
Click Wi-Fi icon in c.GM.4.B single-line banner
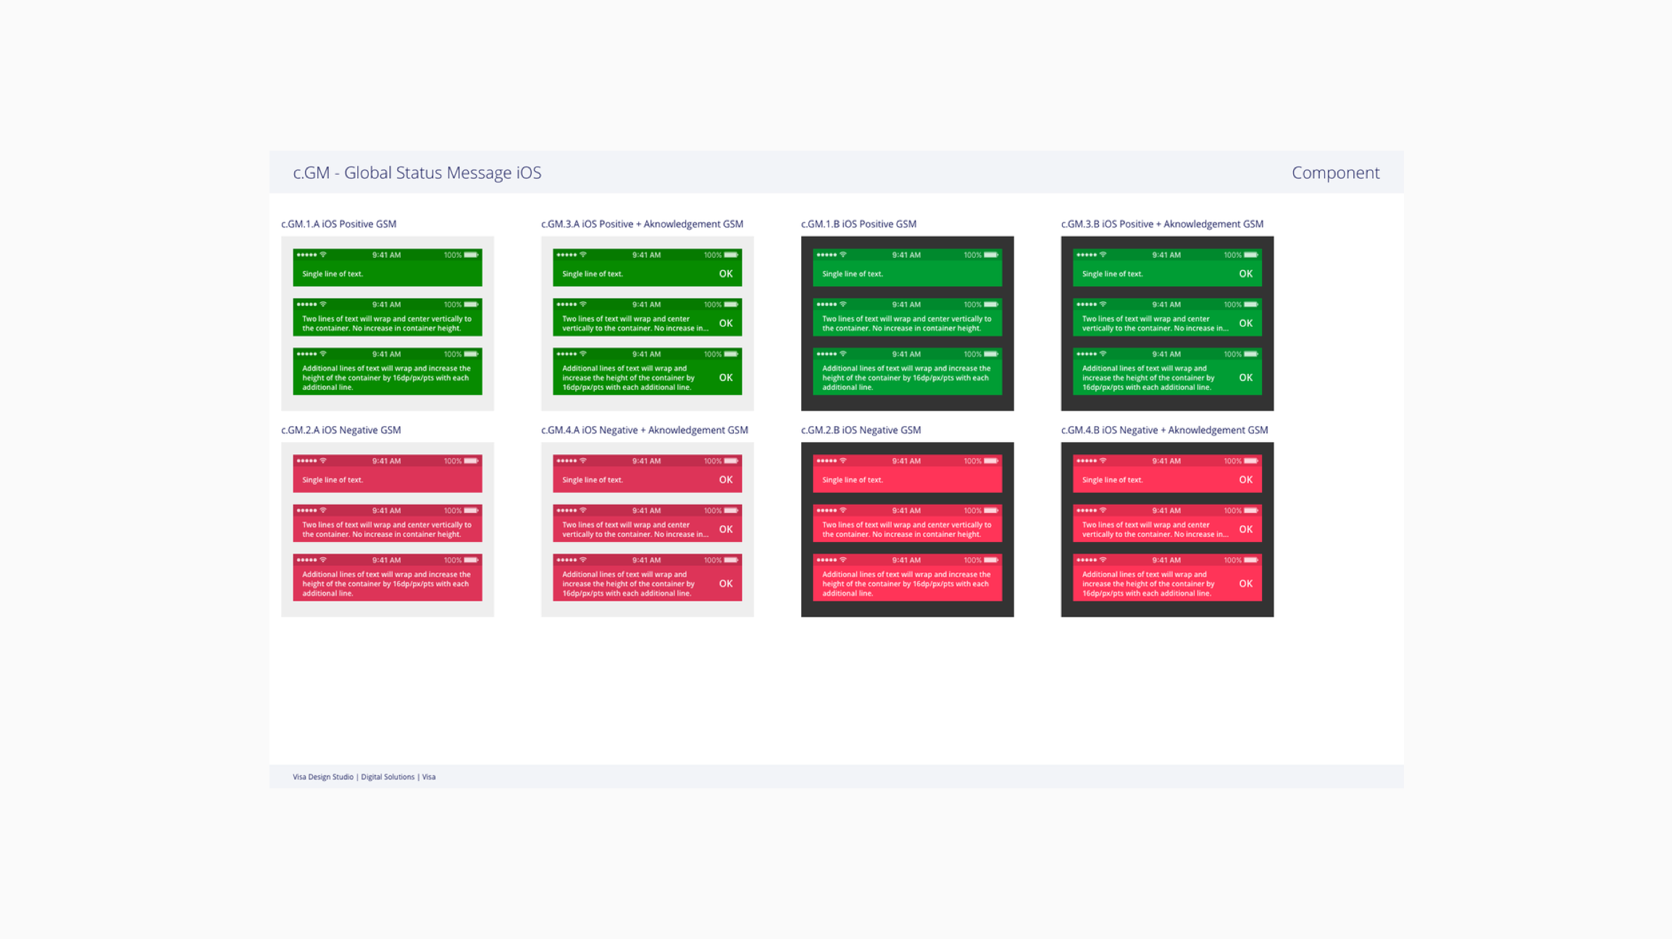click(x=1103, y=461)
